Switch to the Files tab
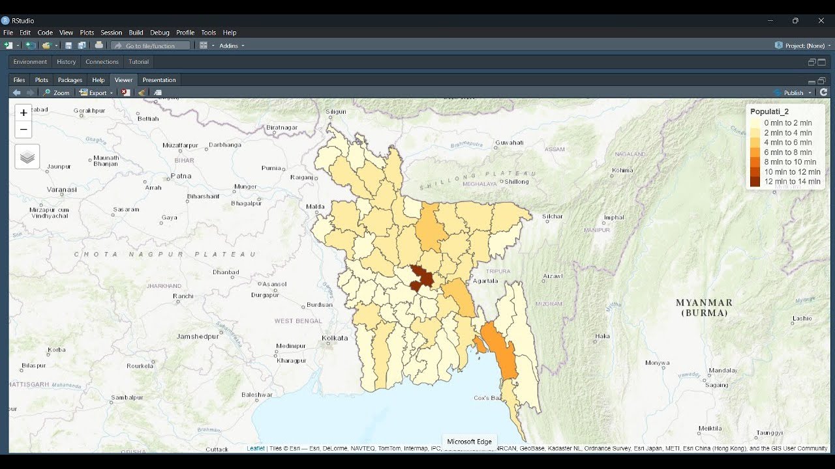The image size is (835, 469). 20,80
